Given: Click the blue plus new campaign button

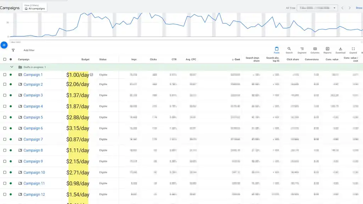Looking at the screenshot, I should point(4,45).
